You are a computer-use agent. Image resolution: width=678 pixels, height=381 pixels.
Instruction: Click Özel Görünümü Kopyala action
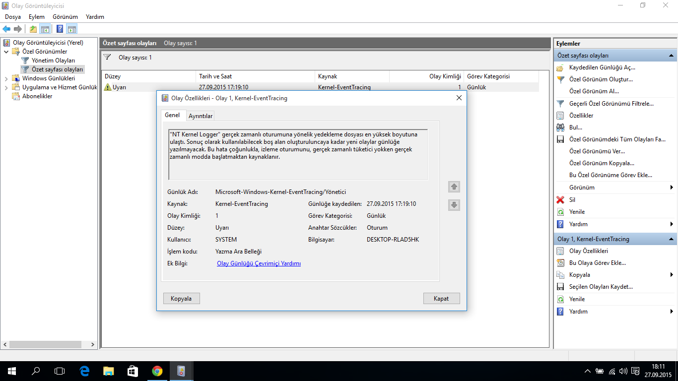point(602,163)
